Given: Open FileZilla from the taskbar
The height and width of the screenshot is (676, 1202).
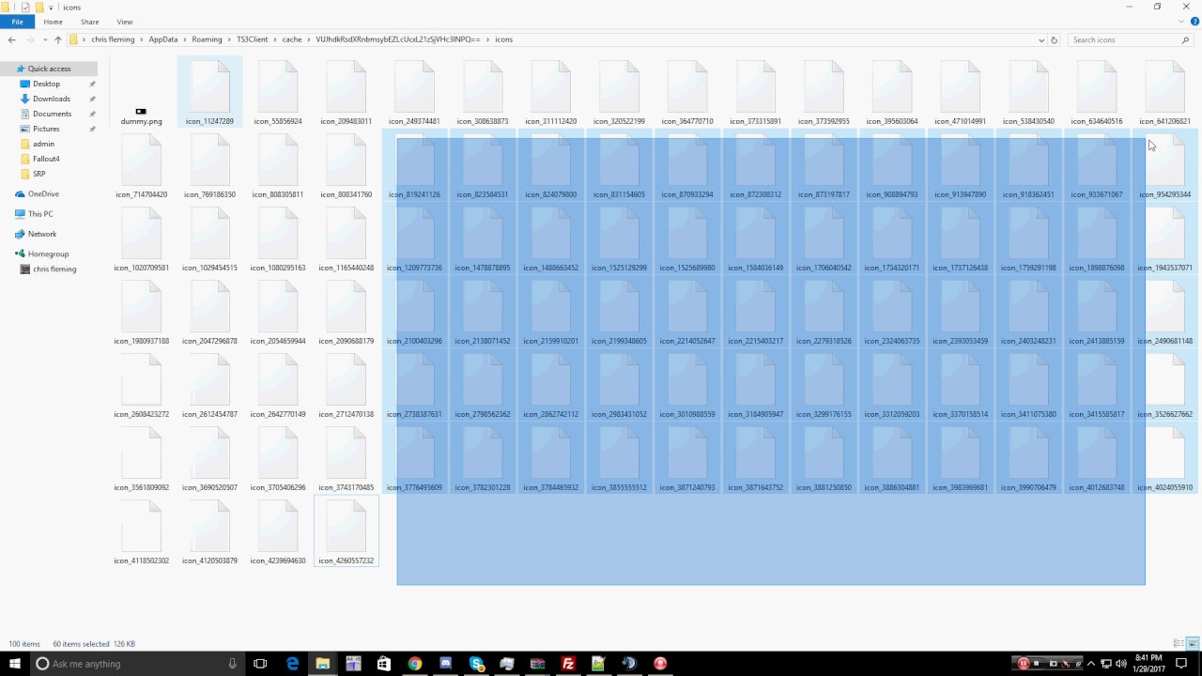Looking at the screenshot, I should pyautogui.click(x=567, y=664).
